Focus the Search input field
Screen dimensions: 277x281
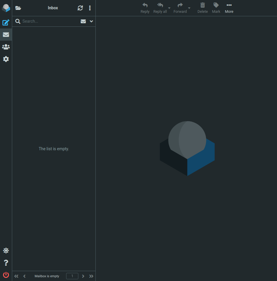tap(50, 21)
